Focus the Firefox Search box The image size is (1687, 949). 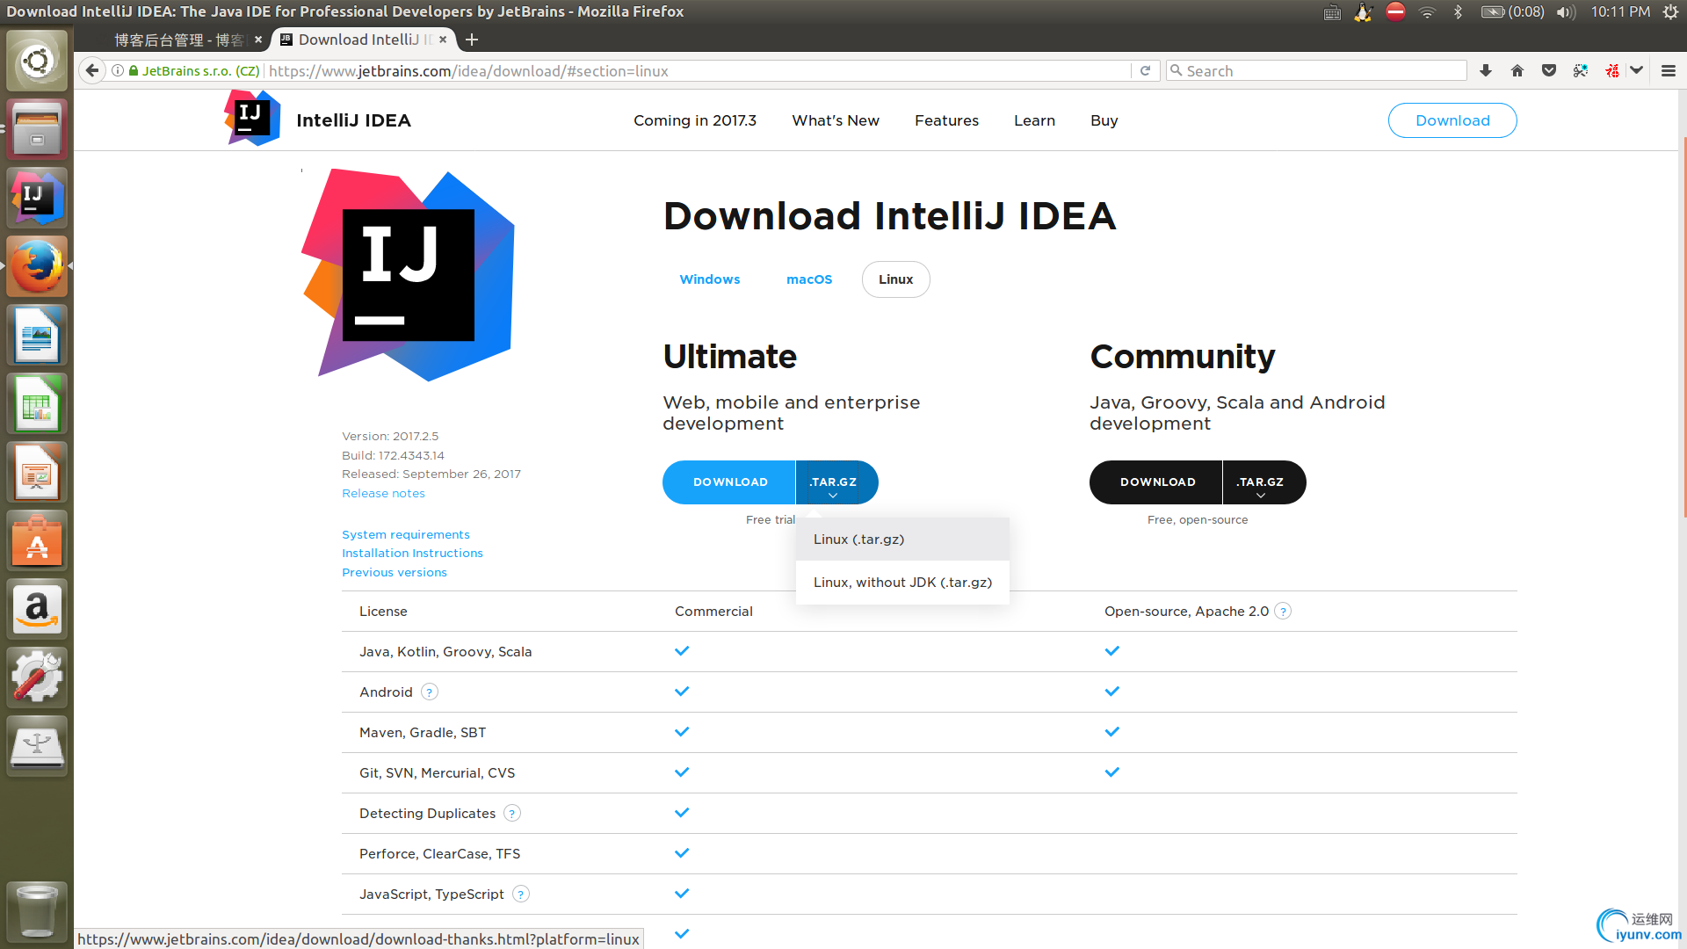tap(1316, 71)
